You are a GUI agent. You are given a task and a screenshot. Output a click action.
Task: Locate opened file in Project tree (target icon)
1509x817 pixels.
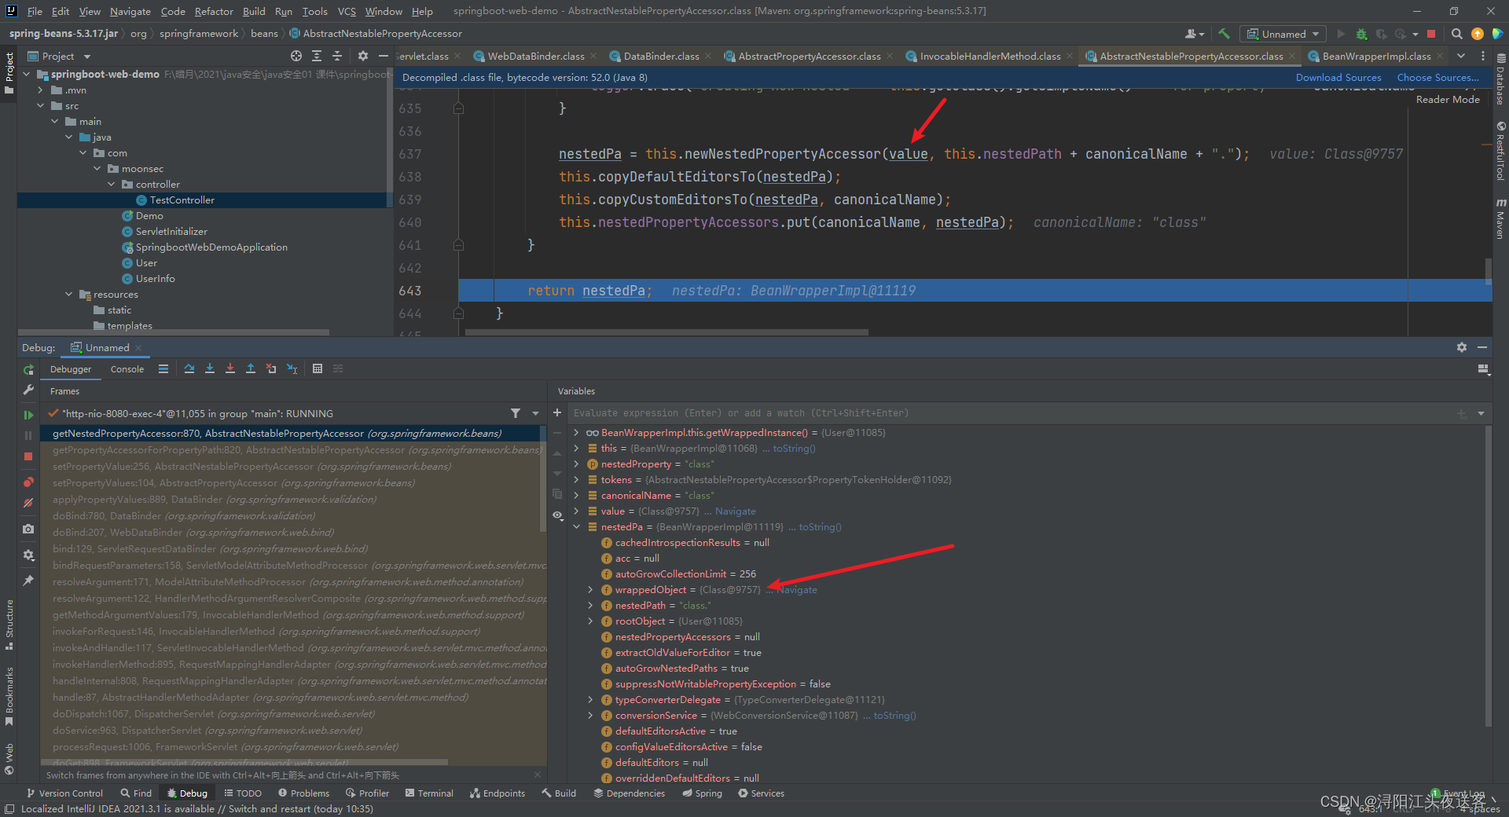point(296,56)
